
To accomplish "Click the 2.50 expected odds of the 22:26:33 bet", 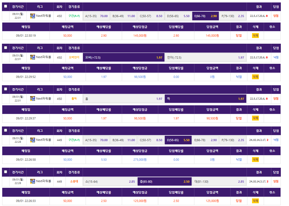I will [104, 201].
